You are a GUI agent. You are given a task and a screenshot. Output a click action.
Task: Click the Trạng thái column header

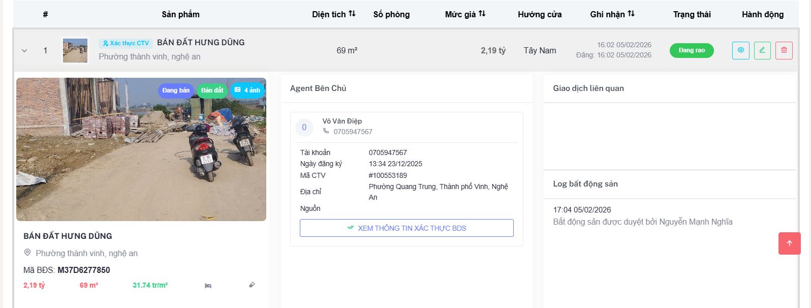[692, 14]
